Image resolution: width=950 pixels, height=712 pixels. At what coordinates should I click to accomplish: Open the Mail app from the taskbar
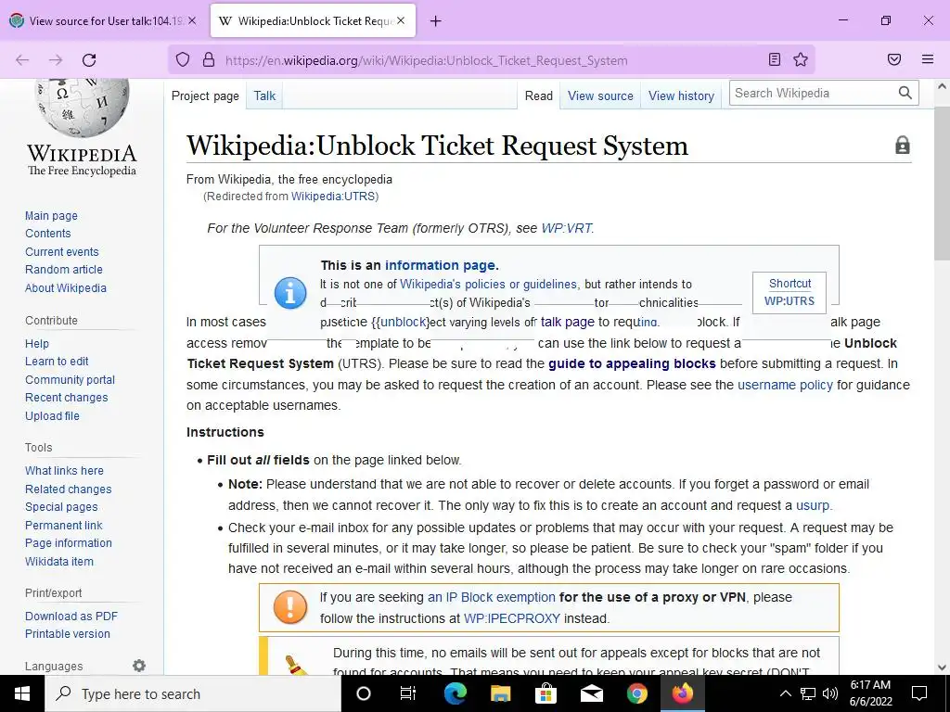591,693
